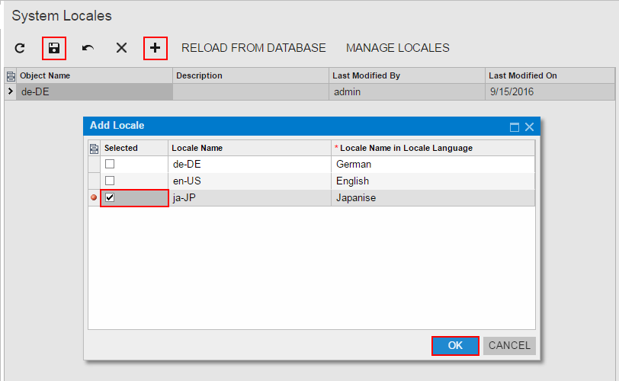The height and width of the screenshot is (381, 619).
Task: Delete row using the X toolbar icon
Action: pos(121,48)
